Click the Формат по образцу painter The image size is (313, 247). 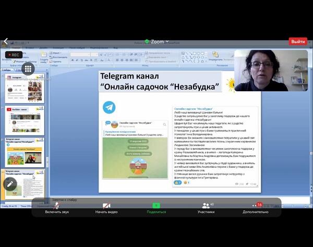25,61
